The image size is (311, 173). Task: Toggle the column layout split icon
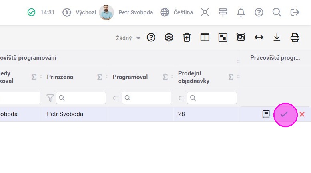point(205,37)
